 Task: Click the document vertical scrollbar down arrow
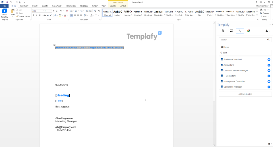tap(214, 146)
